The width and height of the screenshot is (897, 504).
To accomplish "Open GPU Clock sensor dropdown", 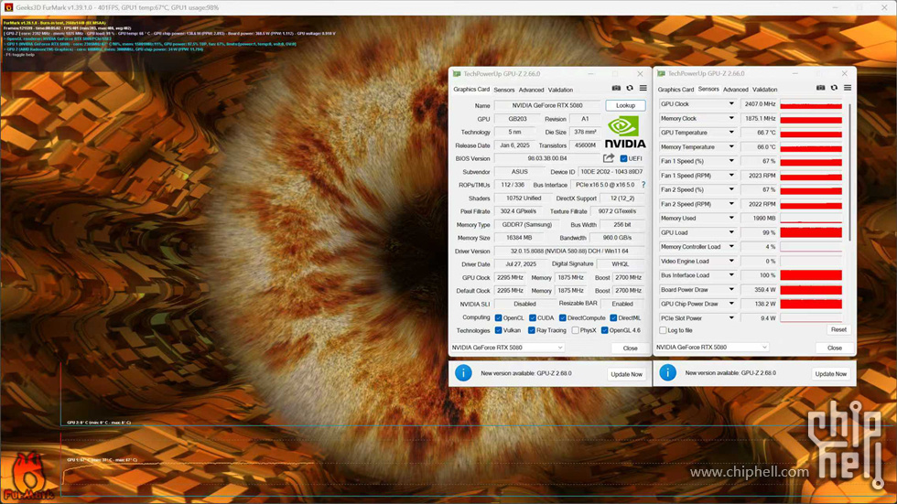I will (x=731, y=104).
